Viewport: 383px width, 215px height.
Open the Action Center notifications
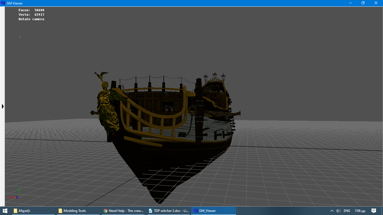coord(374,211)
